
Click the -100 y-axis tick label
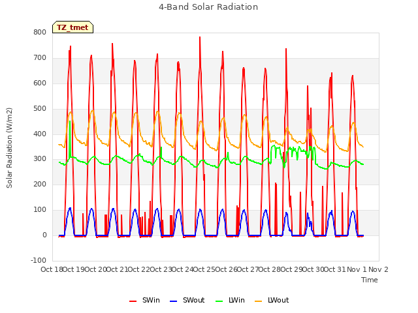pyautogui.click(x=39, y=260)
